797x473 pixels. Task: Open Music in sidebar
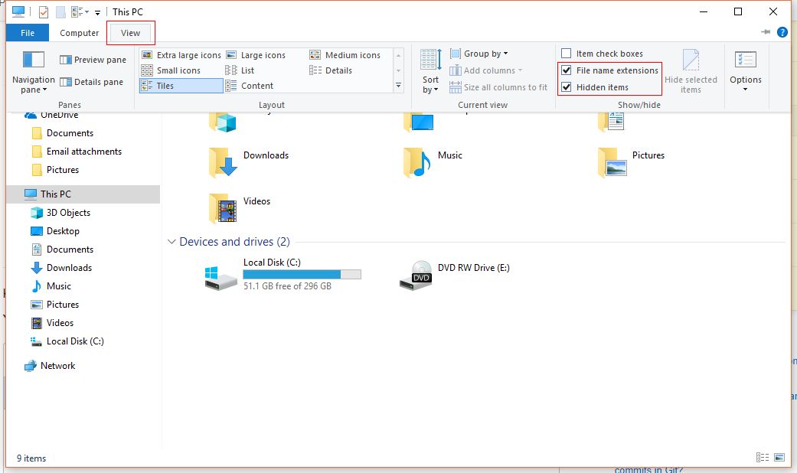pos(51,286)
